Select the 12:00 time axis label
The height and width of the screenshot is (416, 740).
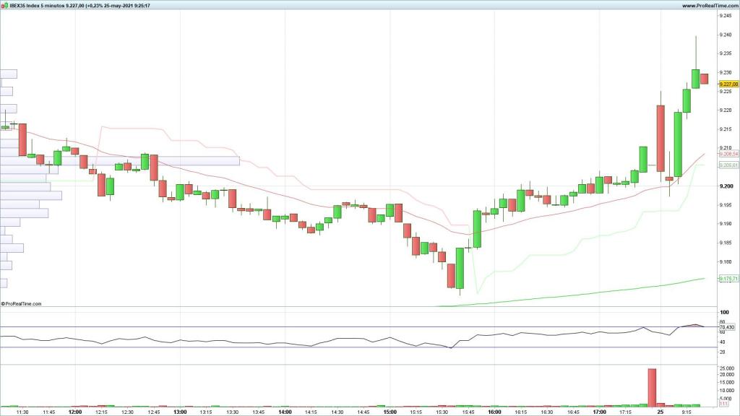(75, 412)
